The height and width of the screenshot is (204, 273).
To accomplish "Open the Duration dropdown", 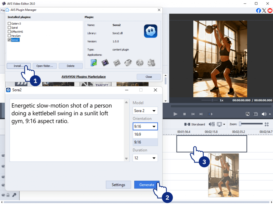I will coord(145,158).
